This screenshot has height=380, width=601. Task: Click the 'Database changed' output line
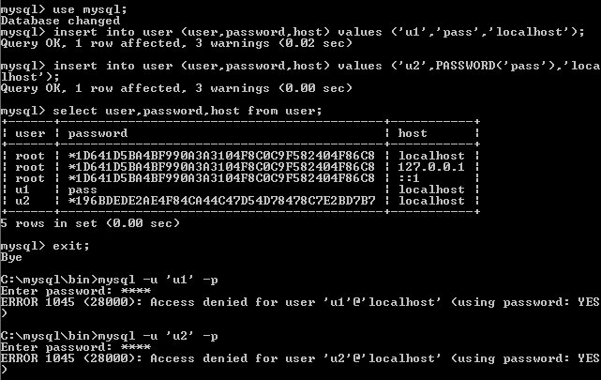60,21
